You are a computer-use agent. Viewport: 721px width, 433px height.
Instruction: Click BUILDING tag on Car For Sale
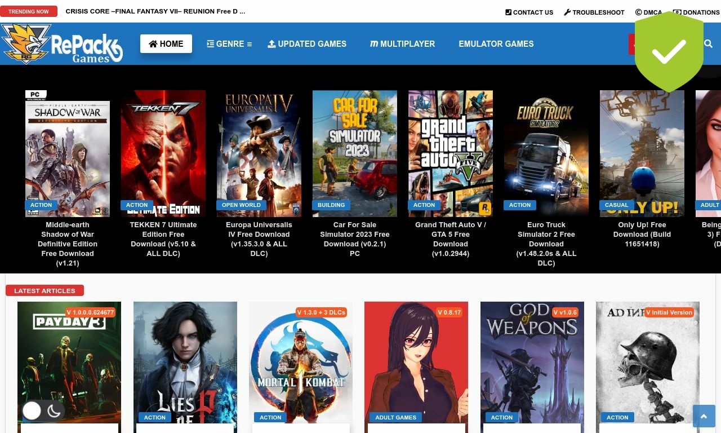(331, 205)
